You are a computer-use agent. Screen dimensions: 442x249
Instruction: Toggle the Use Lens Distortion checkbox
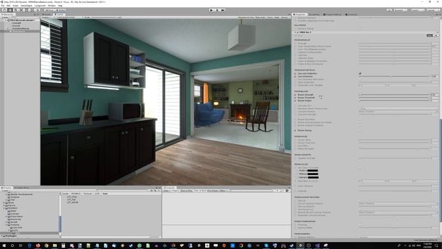[360, 73]
